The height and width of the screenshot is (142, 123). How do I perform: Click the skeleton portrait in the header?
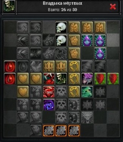(9, 6)
